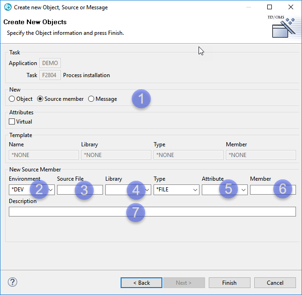Select the Object radio button
The image size is (302, 295).
(x=12, y=99)
